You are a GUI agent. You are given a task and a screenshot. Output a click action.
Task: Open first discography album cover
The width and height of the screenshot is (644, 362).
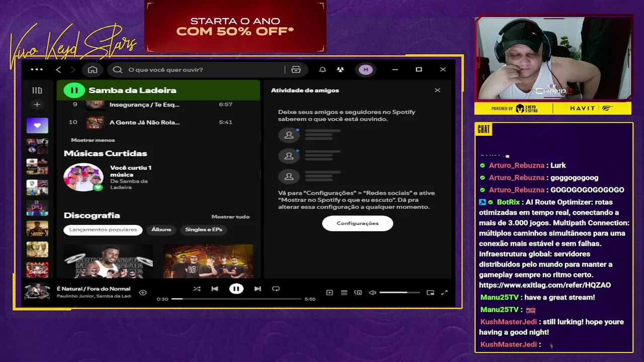point(108,261)
